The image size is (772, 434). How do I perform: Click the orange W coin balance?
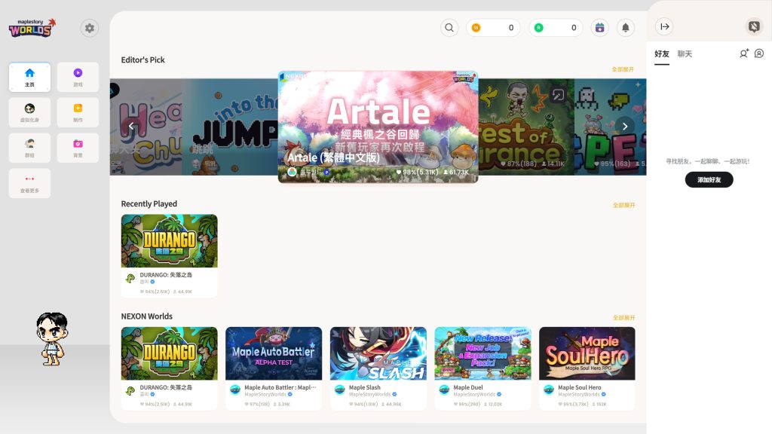[x=493, y=28]
